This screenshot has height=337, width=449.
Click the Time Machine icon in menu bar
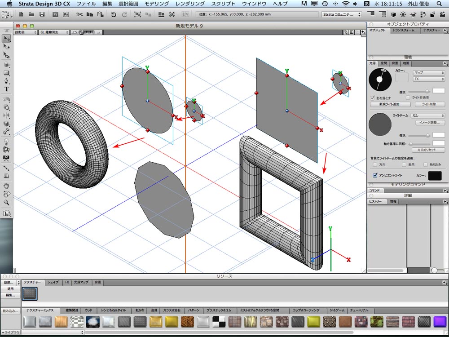[x=325, y=4]
